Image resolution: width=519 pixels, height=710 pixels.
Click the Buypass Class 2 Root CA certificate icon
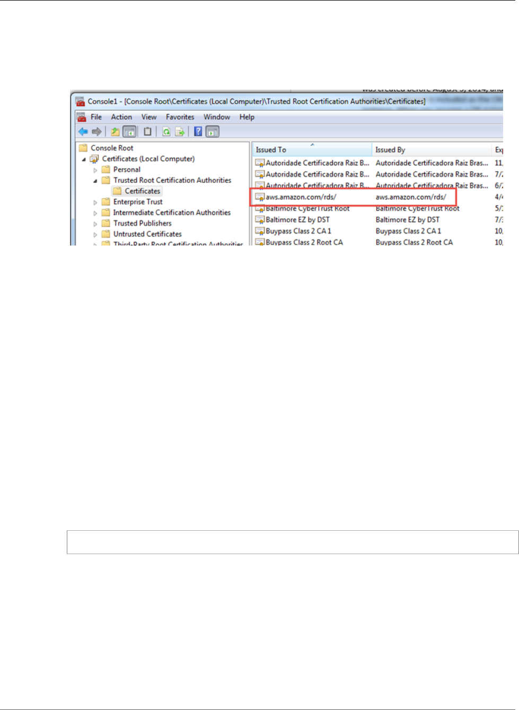pyautogui.click(x=260, y=242)
